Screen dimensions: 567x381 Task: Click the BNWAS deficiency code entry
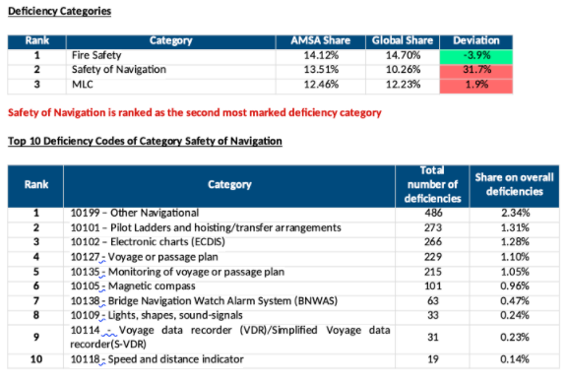[x=204, y=301]
